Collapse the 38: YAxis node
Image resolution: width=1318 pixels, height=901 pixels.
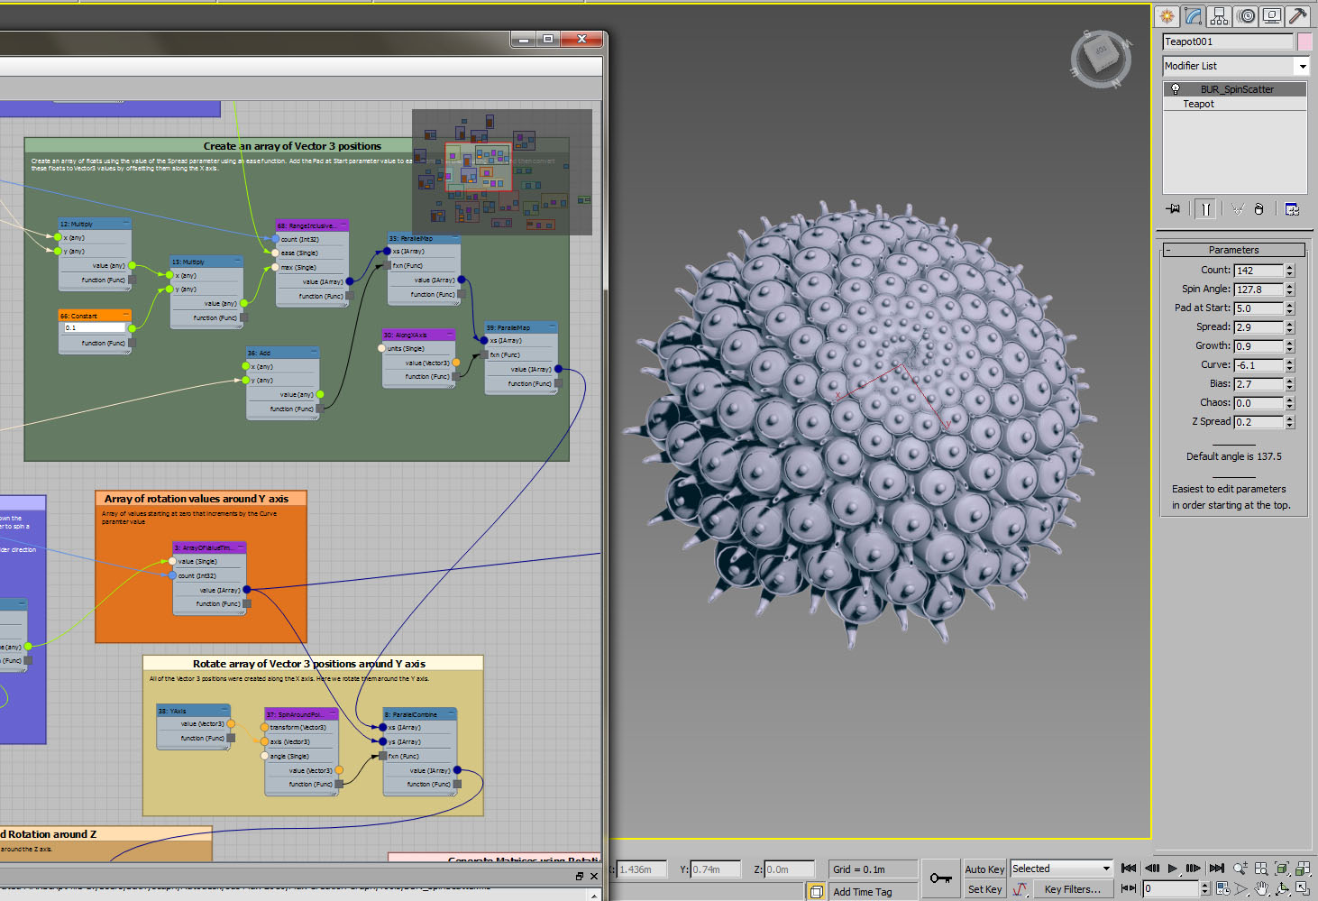point(224,711)
